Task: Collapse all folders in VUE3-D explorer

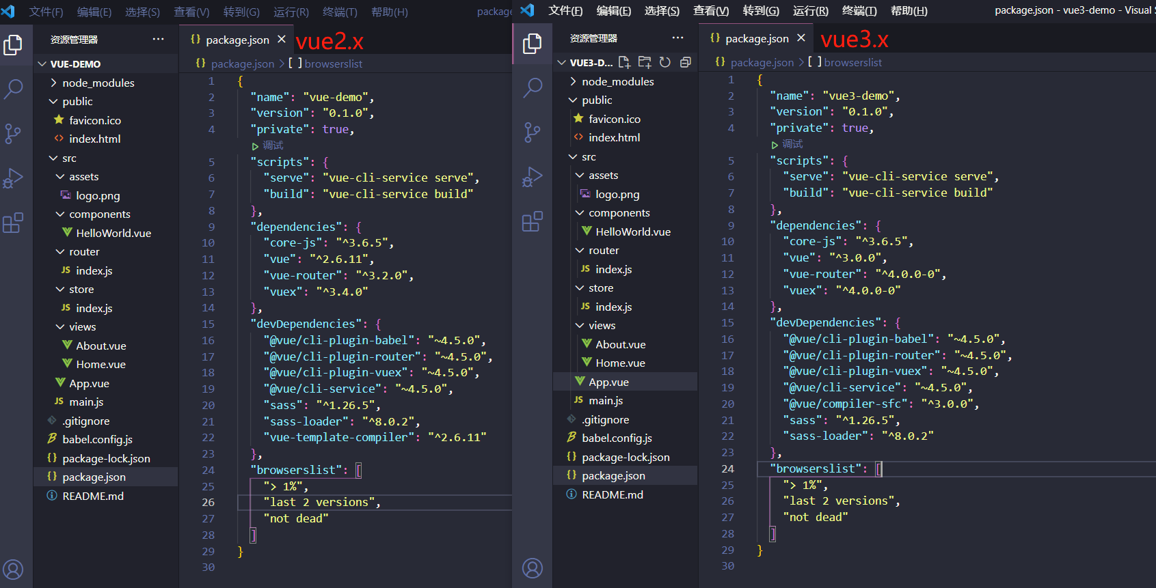Action: point(686,62)
